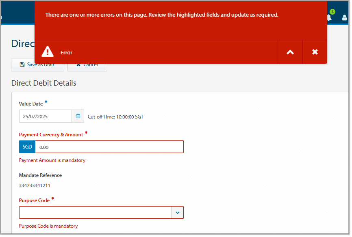Screen dimensions: 352x237
Task: Click the empty Purpose Code combo box
Action: pos(95,212)
